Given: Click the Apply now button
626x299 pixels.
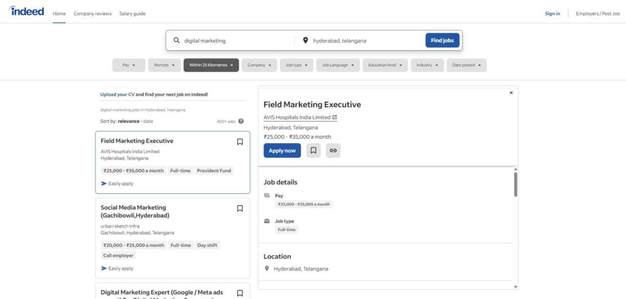Looking at the screenshot, I should [282, 150].
